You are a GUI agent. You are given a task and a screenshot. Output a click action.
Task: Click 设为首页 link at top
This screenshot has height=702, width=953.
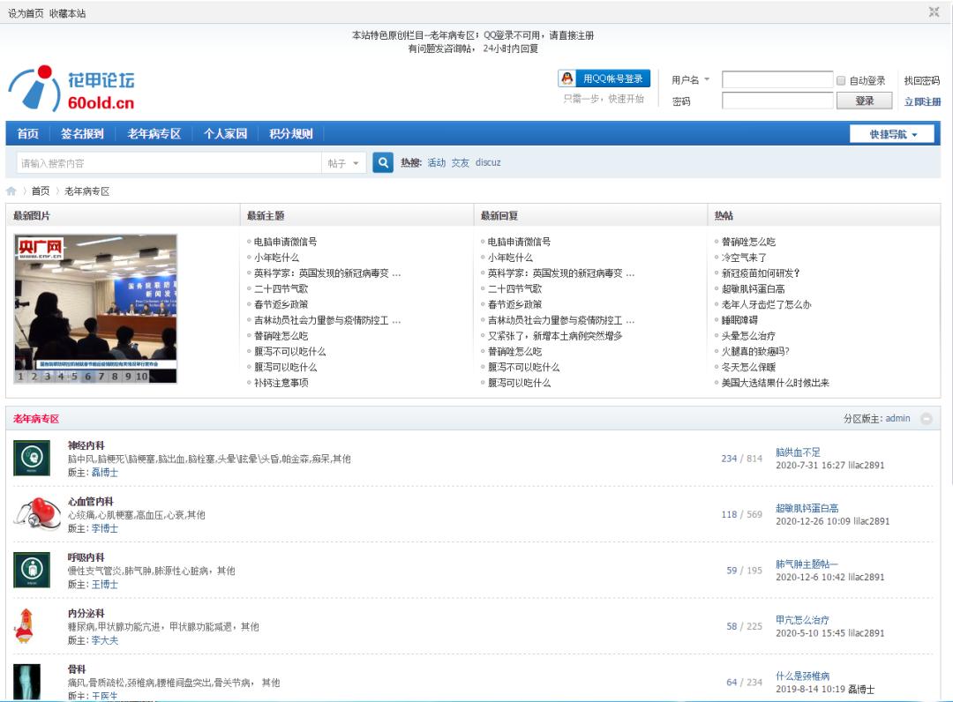point(26,13)
